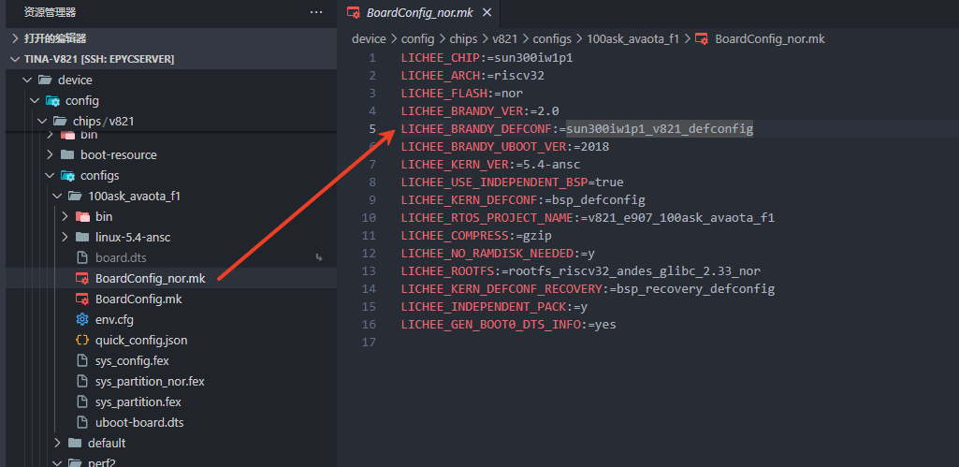Click the BoardConfig.mk file icon
Screen dimensions: 959x467
click(81, 299)
